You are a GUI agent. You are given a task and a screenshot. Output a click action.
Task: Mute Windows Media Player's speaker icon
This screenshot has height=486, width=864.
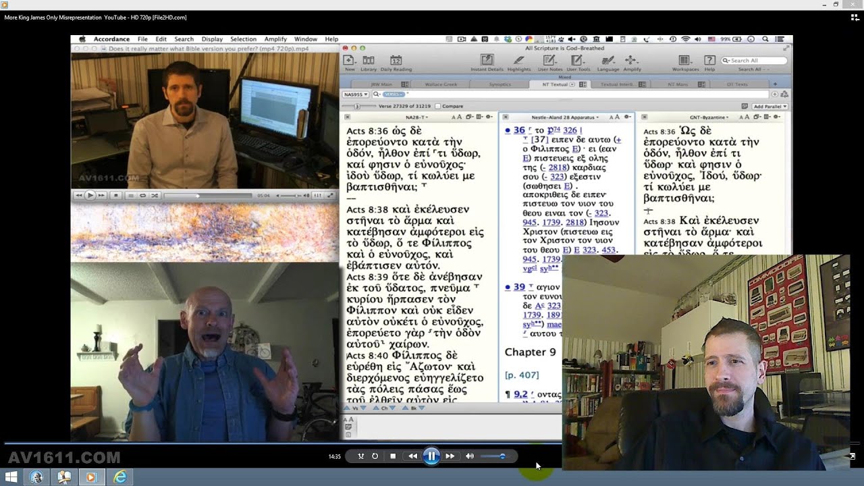(x=470, y=456)
